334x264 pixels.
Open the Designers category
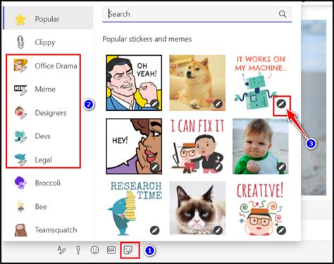(x=48, y=113)
